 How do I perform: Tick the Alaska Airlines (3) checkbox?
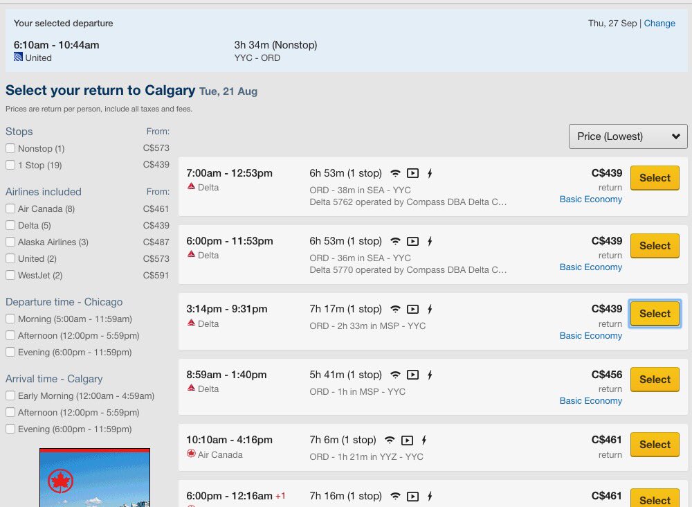point(10,242)
